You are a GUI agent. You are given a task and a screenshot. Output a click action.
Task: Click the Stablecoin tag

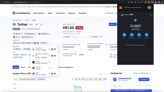point(24,55)
